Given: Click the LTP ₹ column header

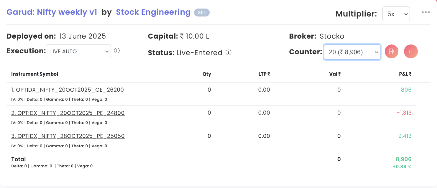Looking at the screenshot, I should [x=264, y=74].
